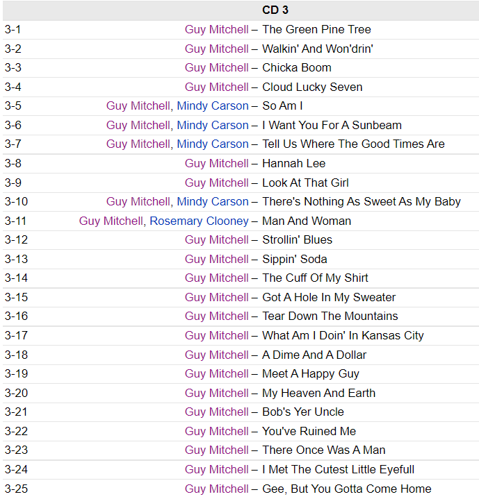Select title What Am I Doin' In Kansas City
Viewport: 479px width, 499px height.
pos(343,336)
